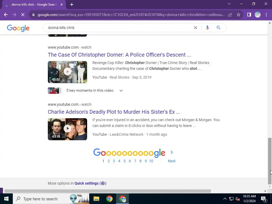Go to results page 8
Screen dimensions: 272x204
click(140, 161)
